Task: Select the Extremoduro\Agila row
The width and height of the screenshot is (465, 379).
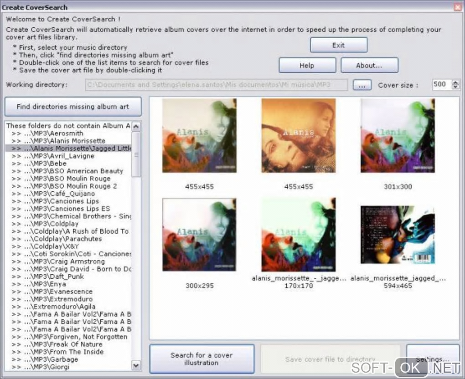Action: coord(68,307)
